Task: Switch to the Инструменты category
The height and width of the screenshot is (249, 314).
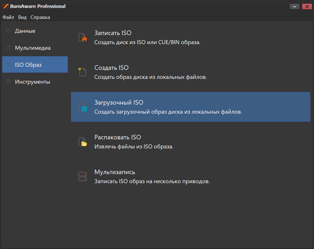Action: 35,82
